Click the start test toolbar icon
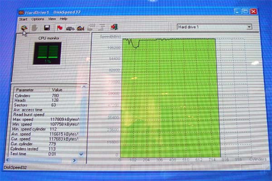 coord(24,28)
